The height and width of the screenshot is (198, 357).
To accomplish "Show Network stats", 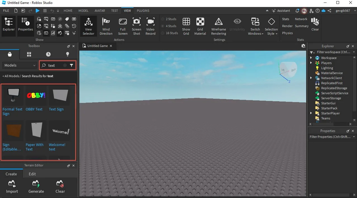I will click(x=301, y=19).
